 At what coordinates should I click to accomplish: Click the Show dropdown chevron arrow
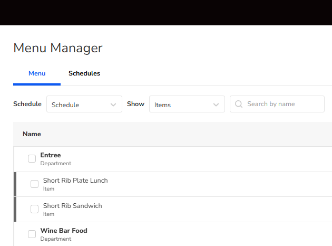coord(216,105)
